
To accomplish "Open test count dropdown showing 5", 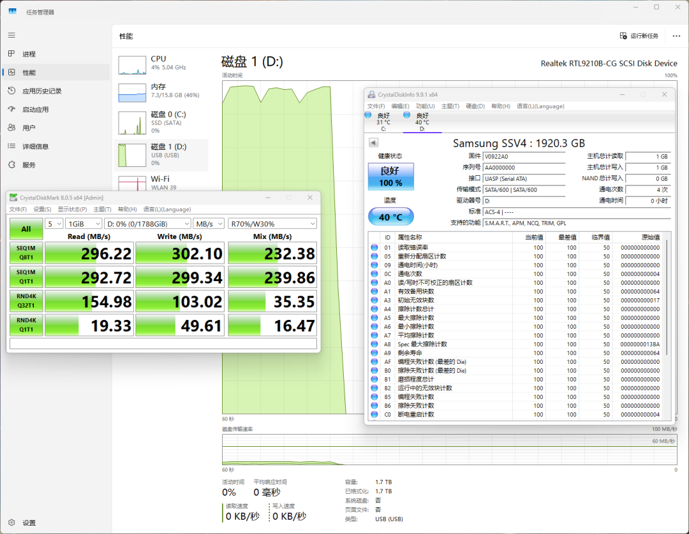I will pos(54,224).
